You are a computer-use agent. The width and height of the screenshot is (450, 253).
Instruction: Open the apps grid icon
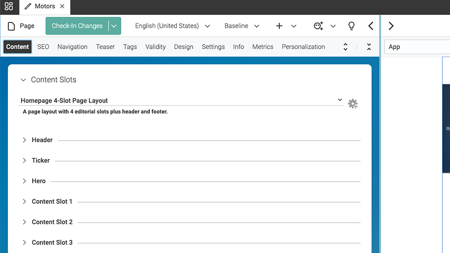[8, 7]
